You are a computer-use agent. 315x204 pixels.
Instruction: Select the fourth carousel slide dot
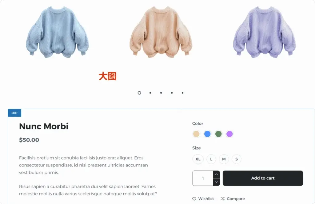172,93
